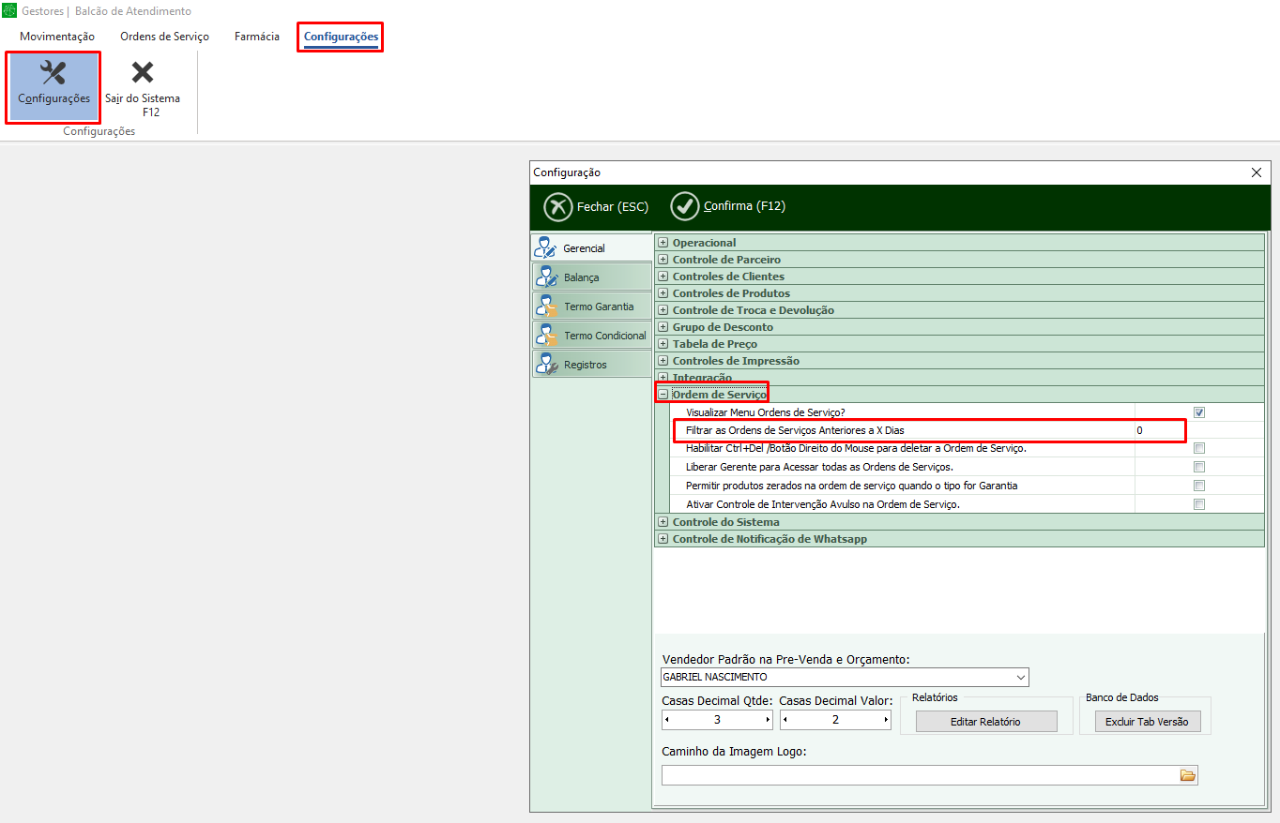The image size is (1280, 823).
Task: Expand the Operacional settings group
Action: 663,243
